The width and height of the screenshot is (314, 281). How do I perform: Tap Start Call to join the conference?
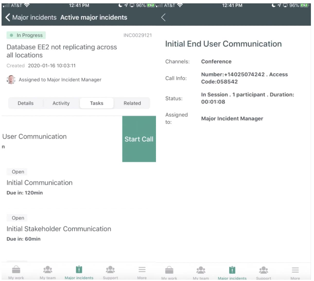pyautogui.click(x=139, y=139)
